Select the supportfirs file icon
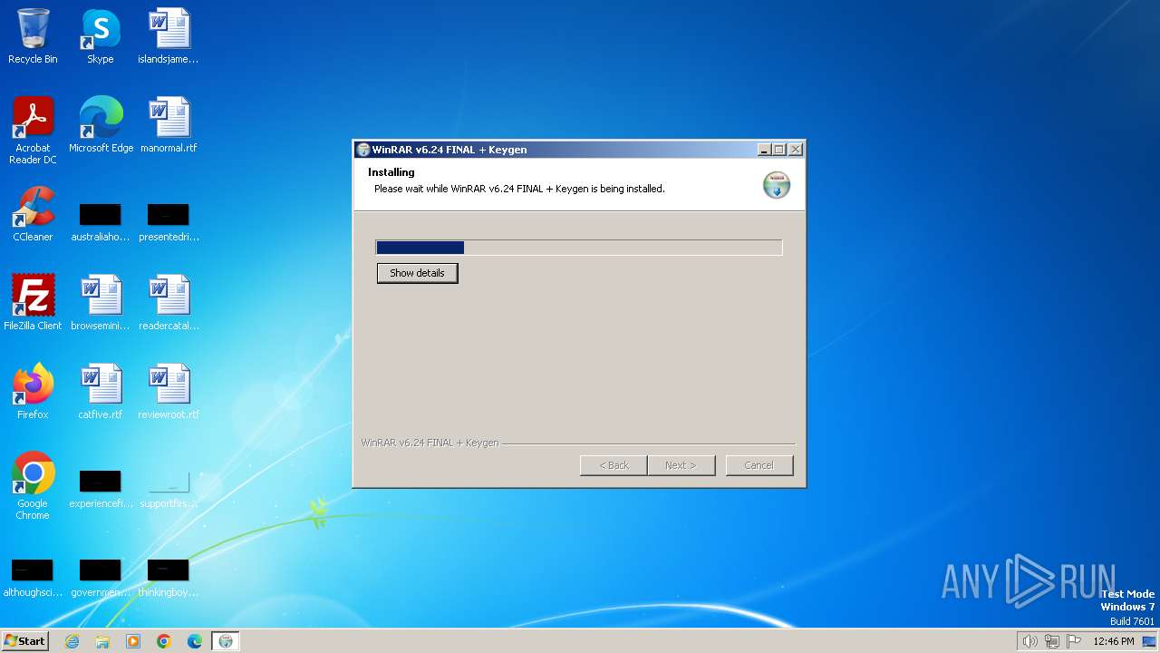Screen dimensions: 1160x653 (169, 488)
